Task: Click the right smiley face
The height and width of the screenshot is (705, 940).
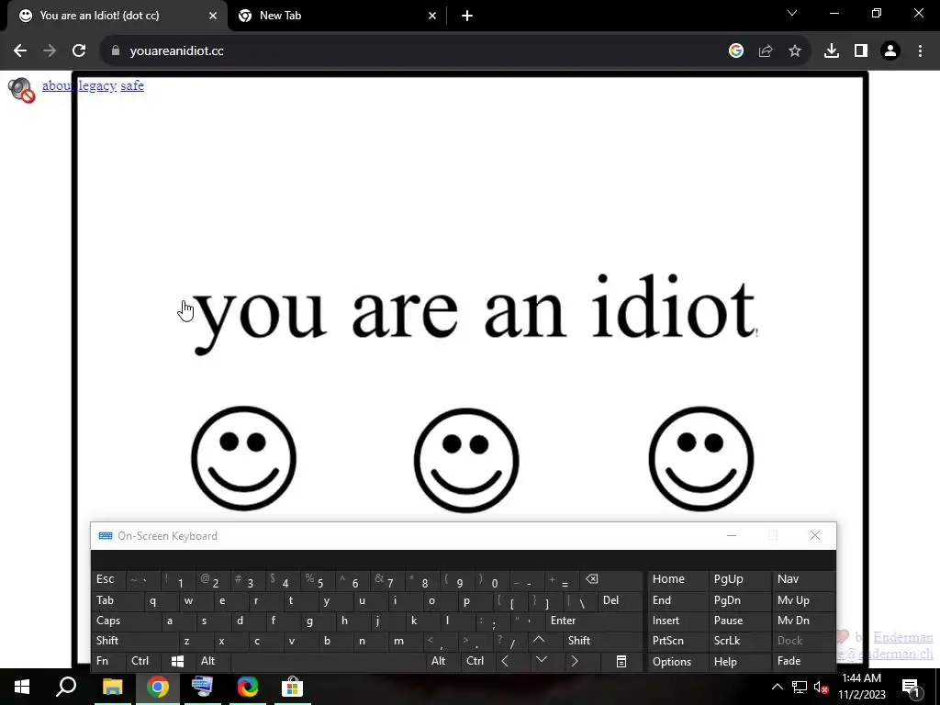Action: click(x=700, y=459)
